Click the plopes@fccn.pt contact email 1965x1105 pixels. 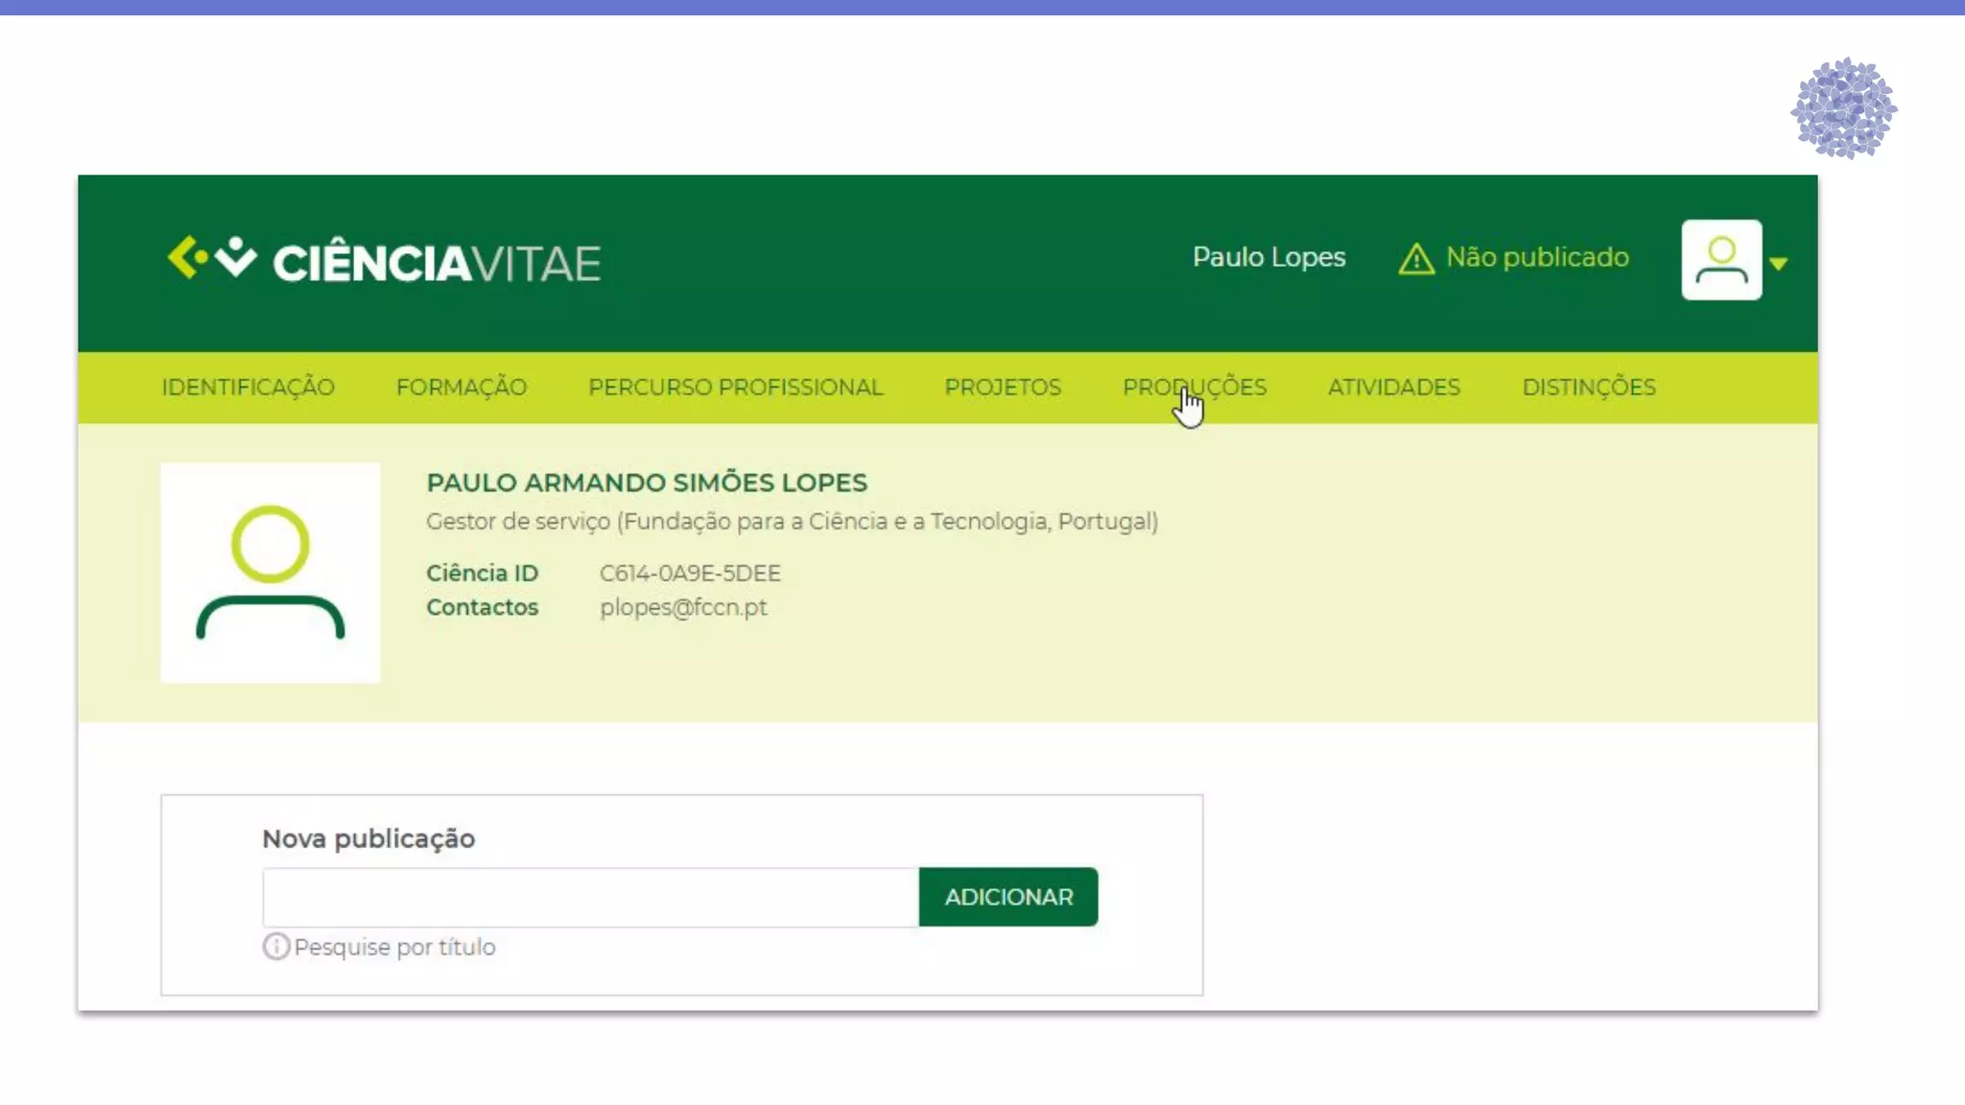pos(683,607)
